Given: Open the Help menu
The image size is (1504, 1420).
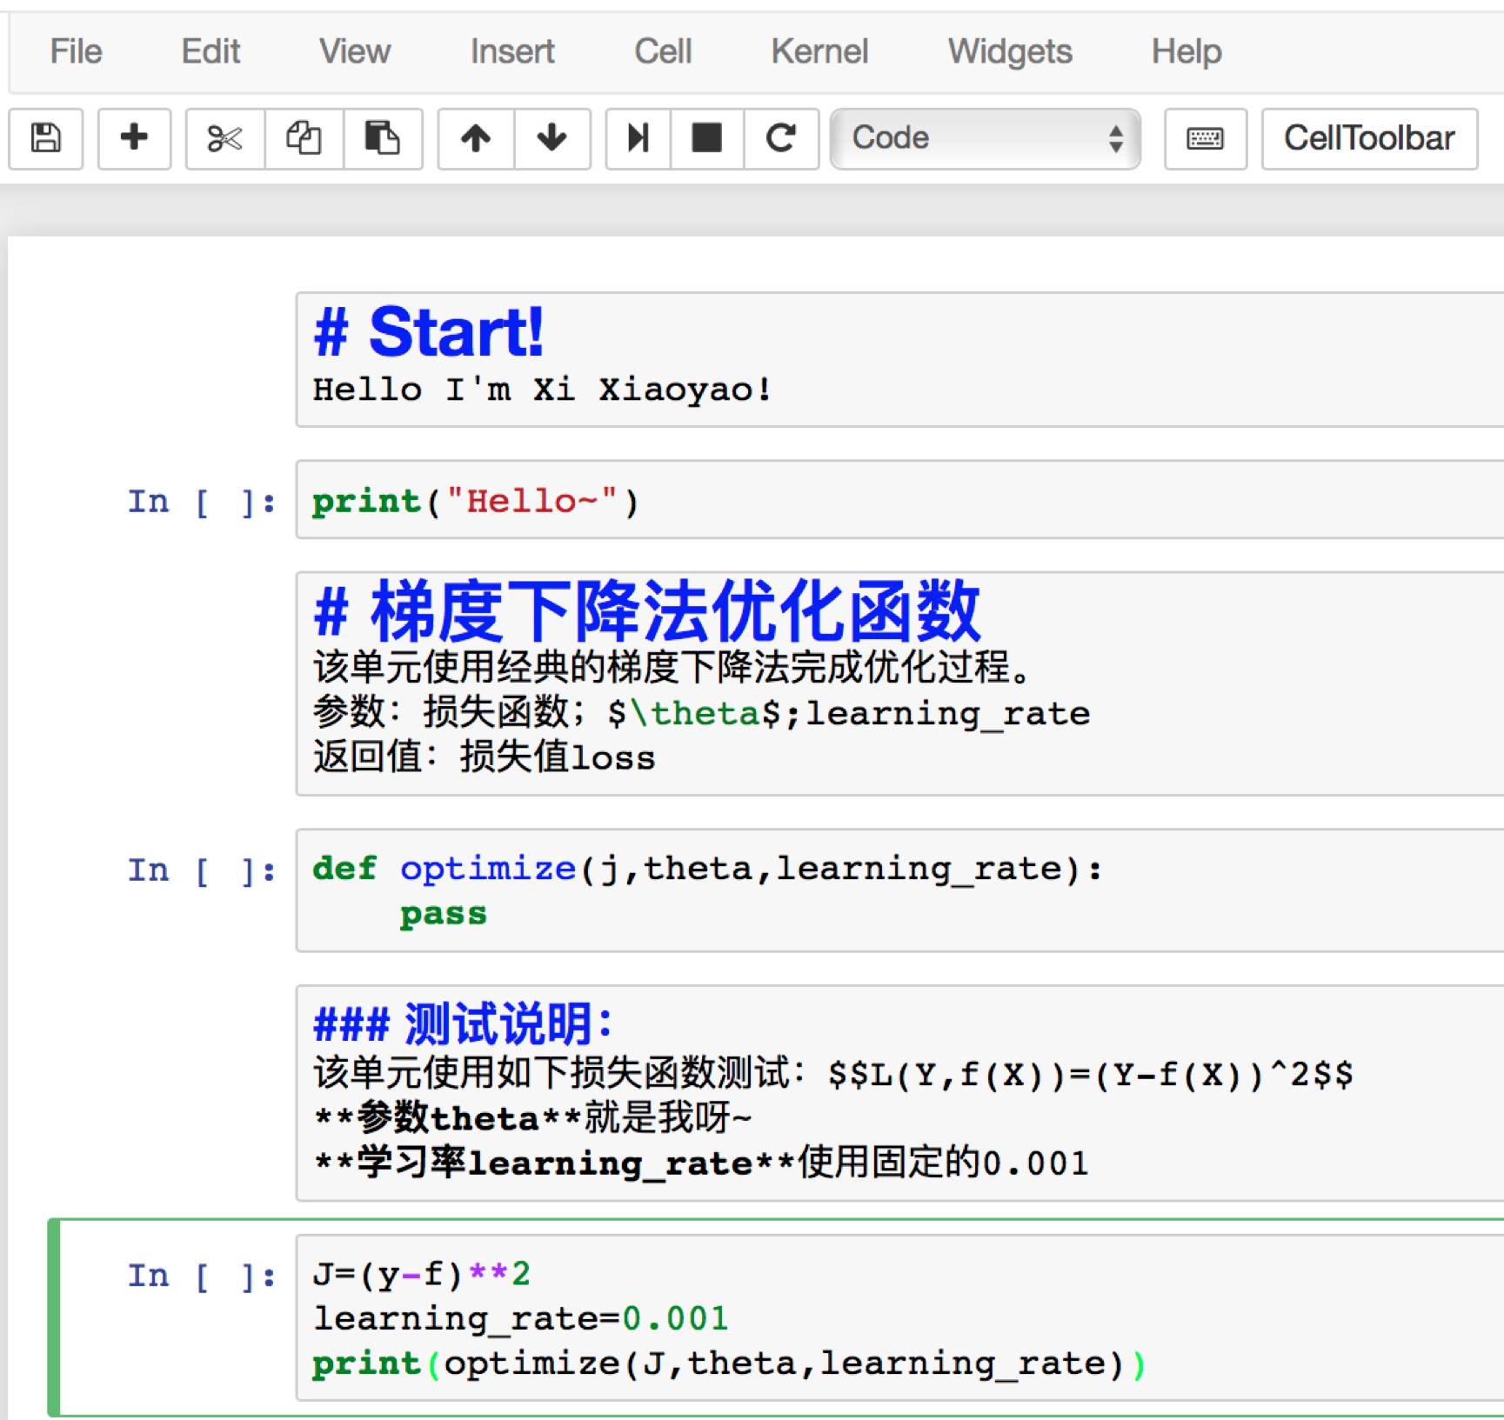Looking at the screenshot, I should tap(1186, 51).
